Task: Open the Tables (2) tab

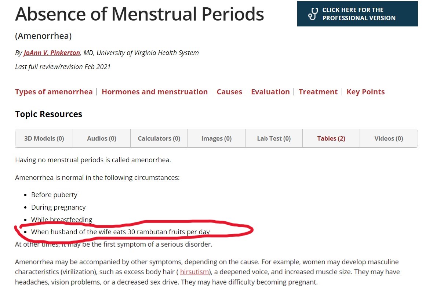Action: pyautogui.click(x=331, y=138)
